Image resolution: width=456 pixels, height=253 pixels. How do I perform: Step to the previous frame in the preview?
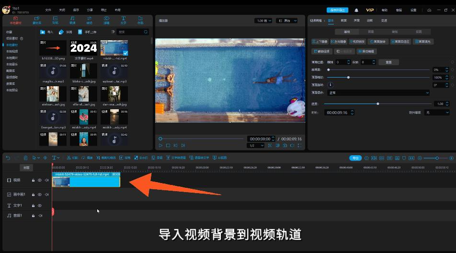point(175,145)
